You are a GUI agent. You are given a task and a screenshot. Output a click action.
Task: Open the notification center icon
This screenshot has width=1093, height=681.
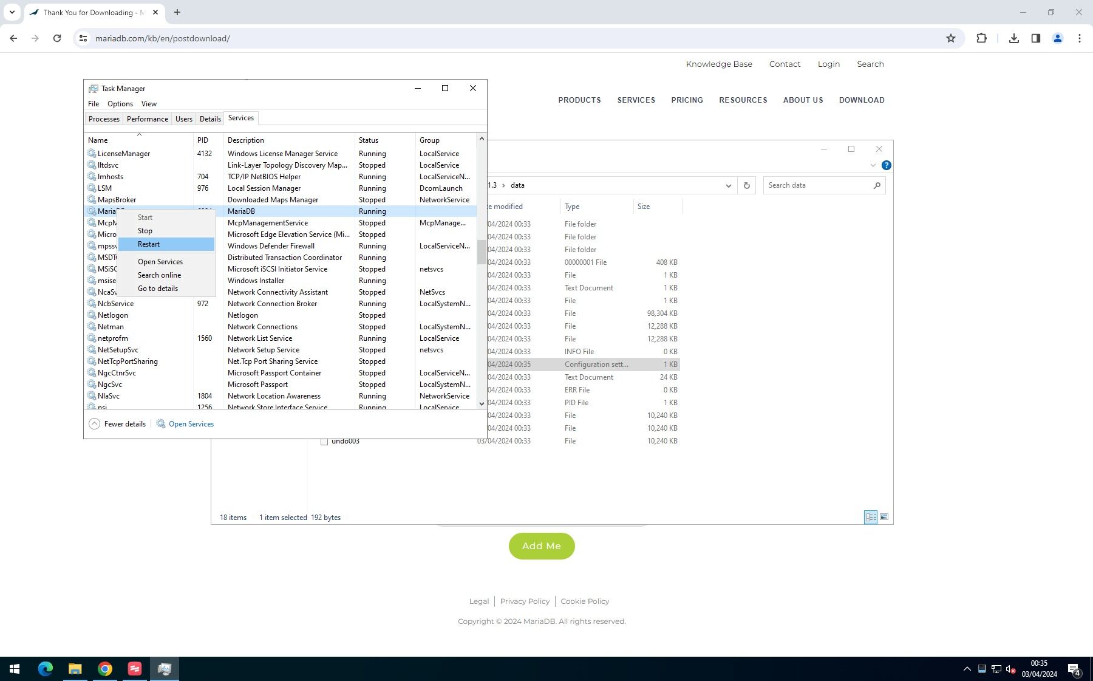tap(1074, 669)
